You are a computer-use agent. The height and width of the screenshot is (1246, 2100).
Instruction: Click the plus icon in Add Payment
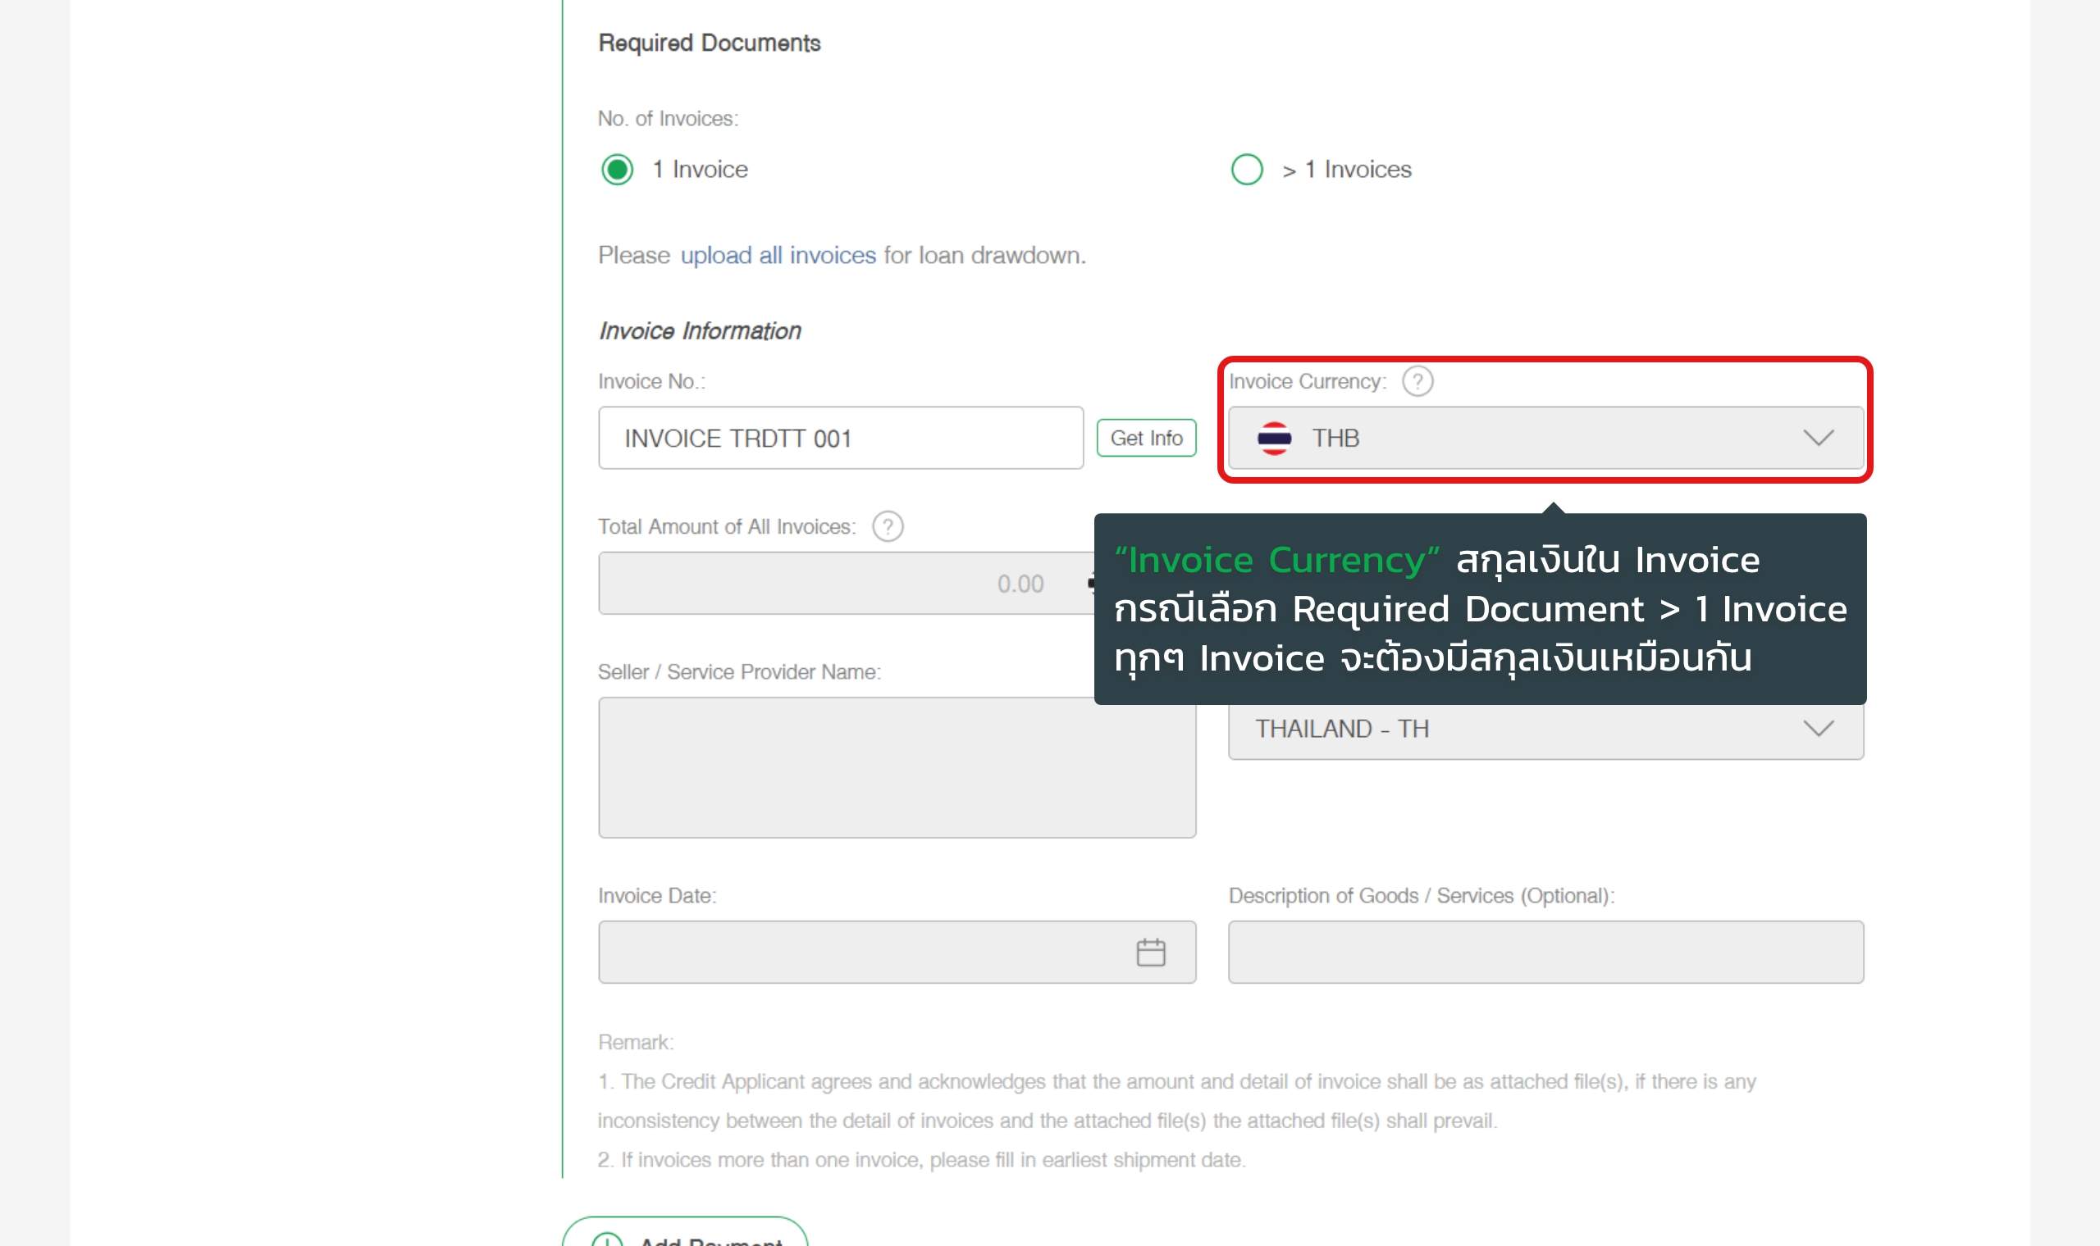606,1239
